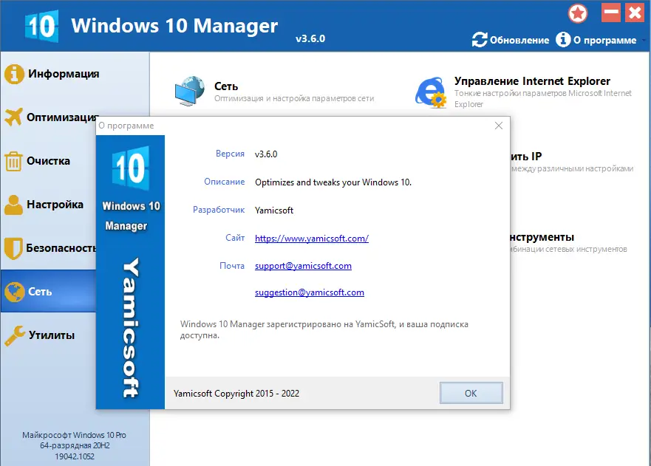This screenshot has height=466, width=651.
Task: Close the О программе dialog
Action: (499, 126)
